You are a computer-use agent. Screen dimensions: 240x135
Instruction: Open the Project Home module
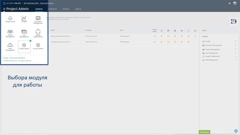pos(10,19)
